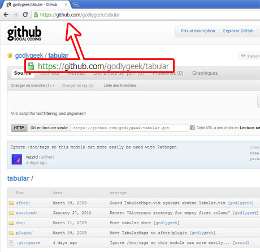
Task: Click the browser forward arrow
Action: pos(16,15)
